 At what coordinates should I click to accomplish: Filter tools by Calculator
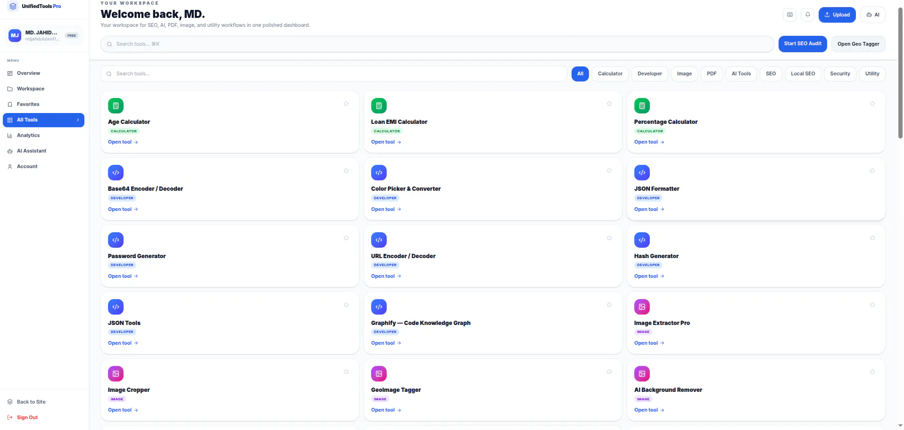point(610,73)
